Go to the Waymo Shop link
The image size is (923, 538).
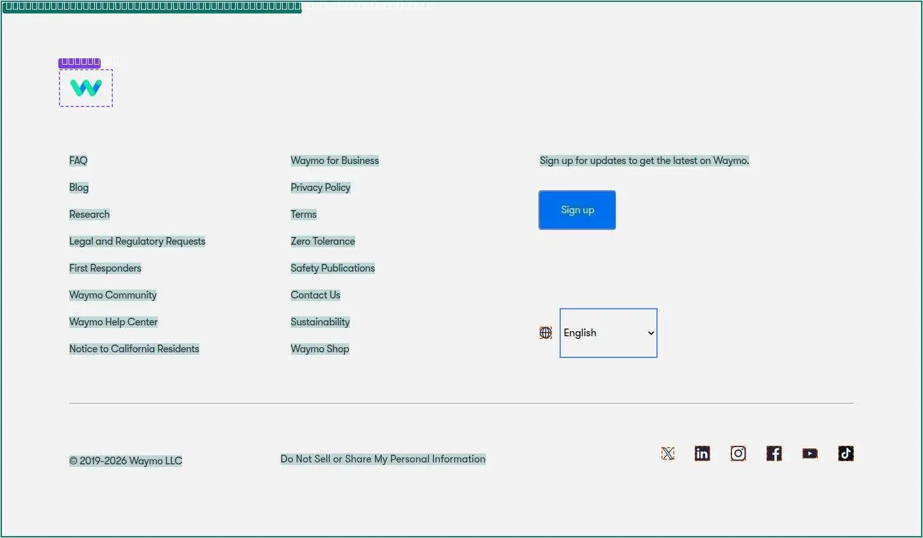(x=320, y=349)
